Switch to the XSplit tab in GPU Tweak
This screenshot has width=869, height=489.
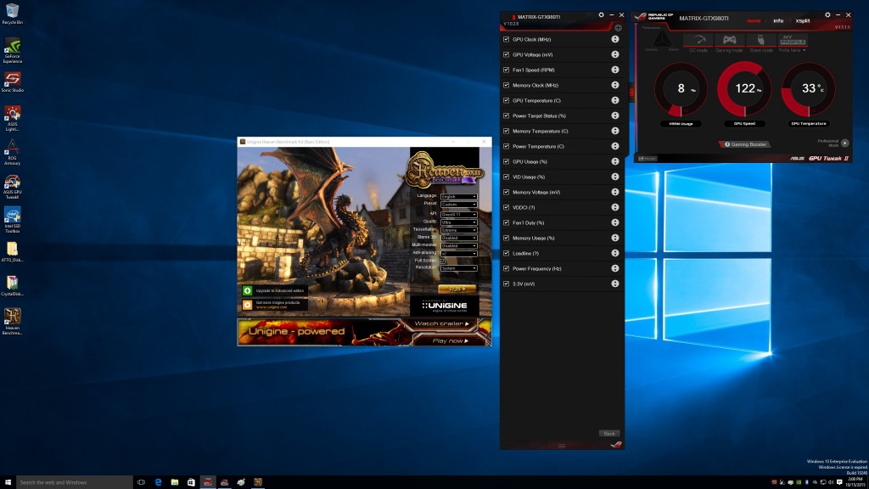803,20
